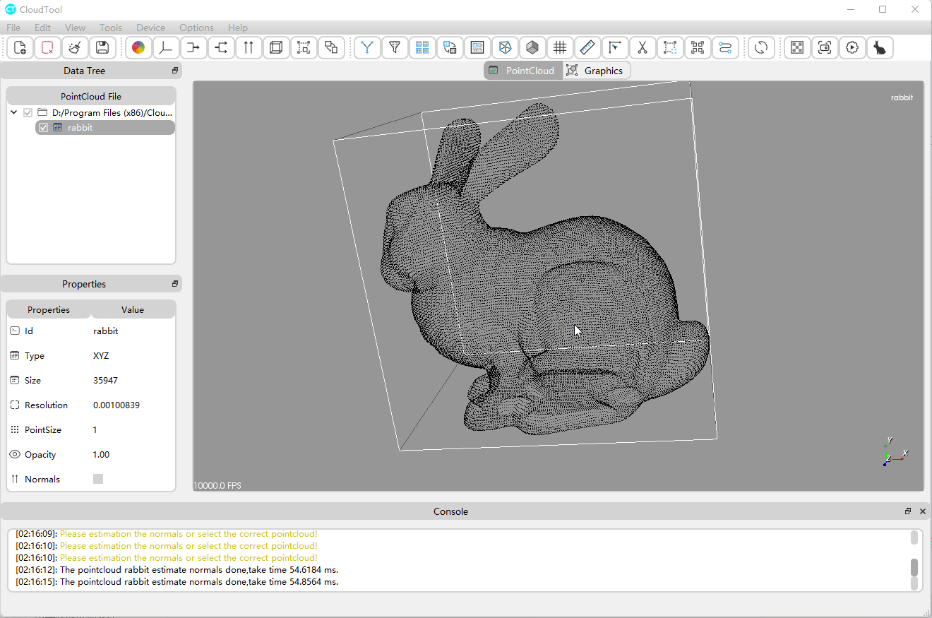
Task: Float the Properties panel
Action: 175,284
